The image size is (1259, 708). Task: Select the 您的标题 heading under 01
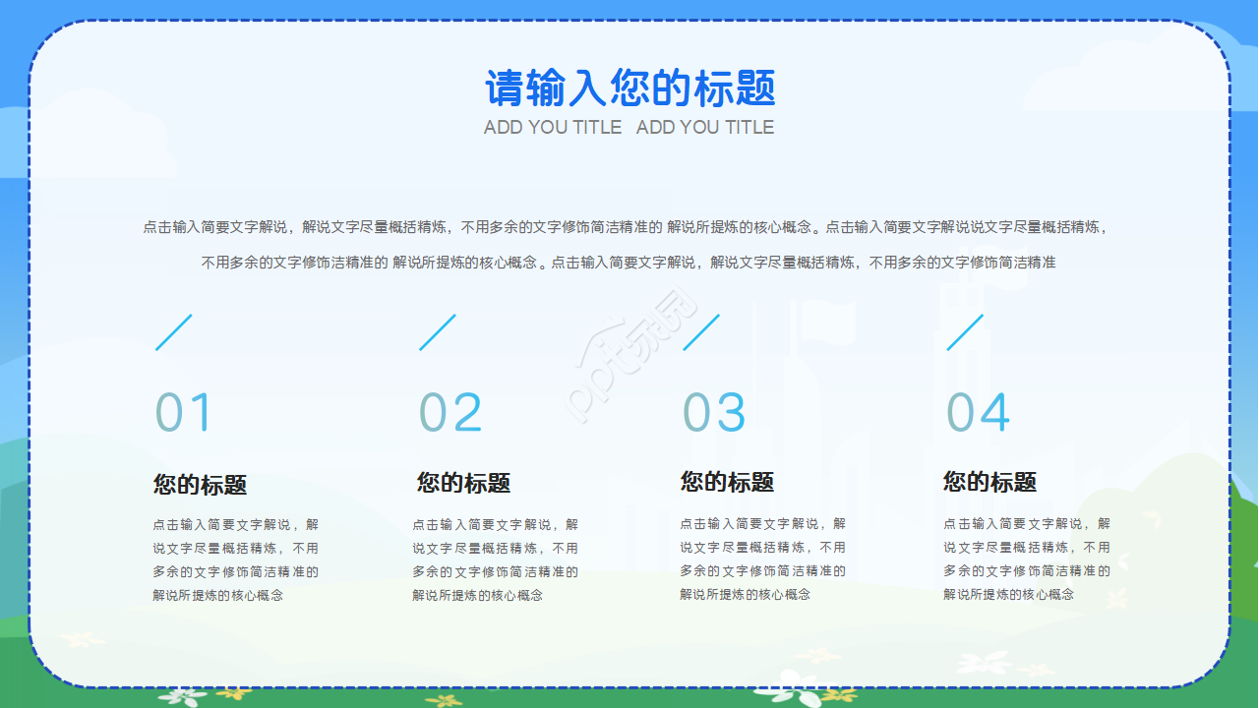coord(200,485)
